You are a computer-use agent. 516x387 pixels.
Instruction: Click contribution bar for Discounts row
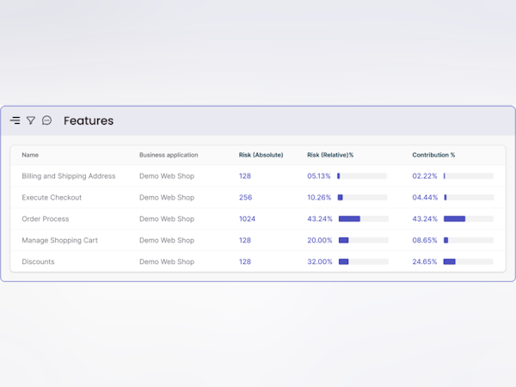[x=469, y=261]
